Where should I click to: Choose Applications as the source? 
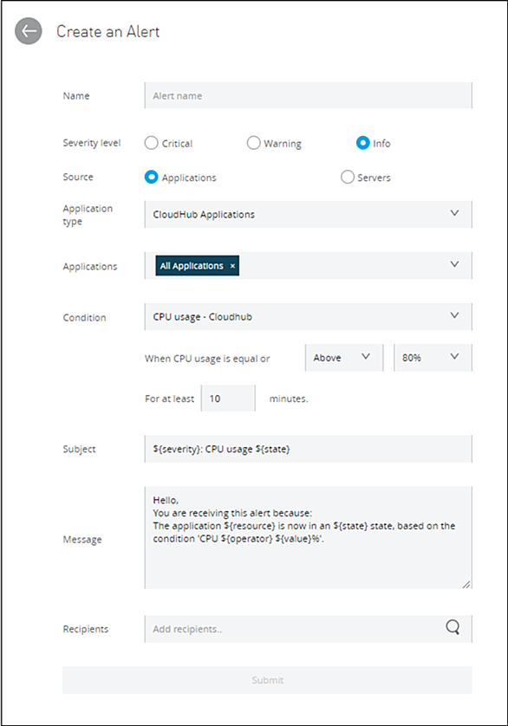pyautogui.click(x=151, y=178)
